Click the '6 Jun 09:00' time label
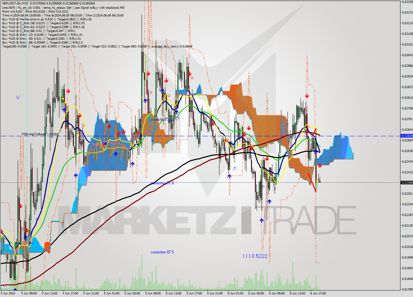413x297 pixels. click(x=276, y=294)
